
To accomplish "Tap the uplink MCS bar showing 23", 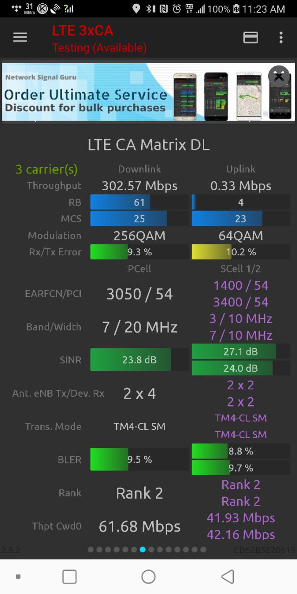I will [x=241, y=219].
